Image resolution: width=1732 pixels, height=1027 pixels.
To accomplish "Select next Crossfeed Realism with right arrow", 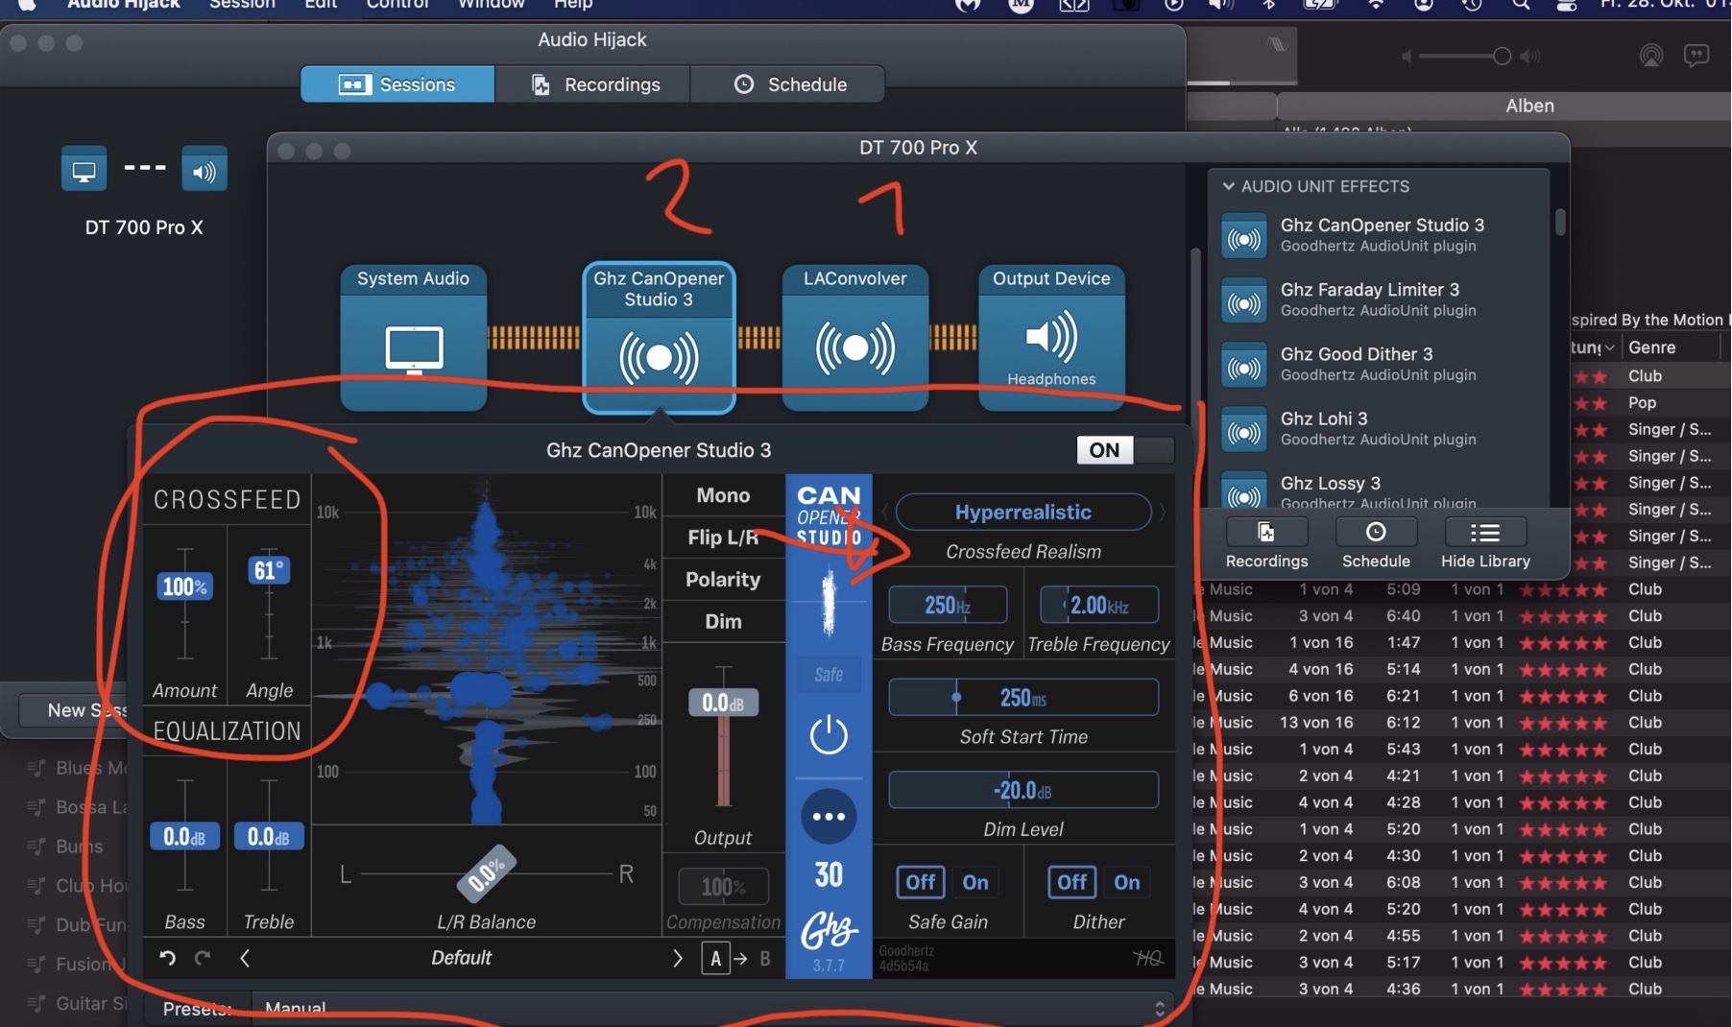I will click(x=1162, y=512).
